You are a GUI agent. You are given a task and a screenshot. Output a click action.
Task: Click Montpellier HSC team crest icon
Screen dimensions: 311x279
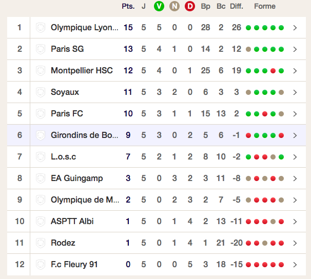pos(41,71)
